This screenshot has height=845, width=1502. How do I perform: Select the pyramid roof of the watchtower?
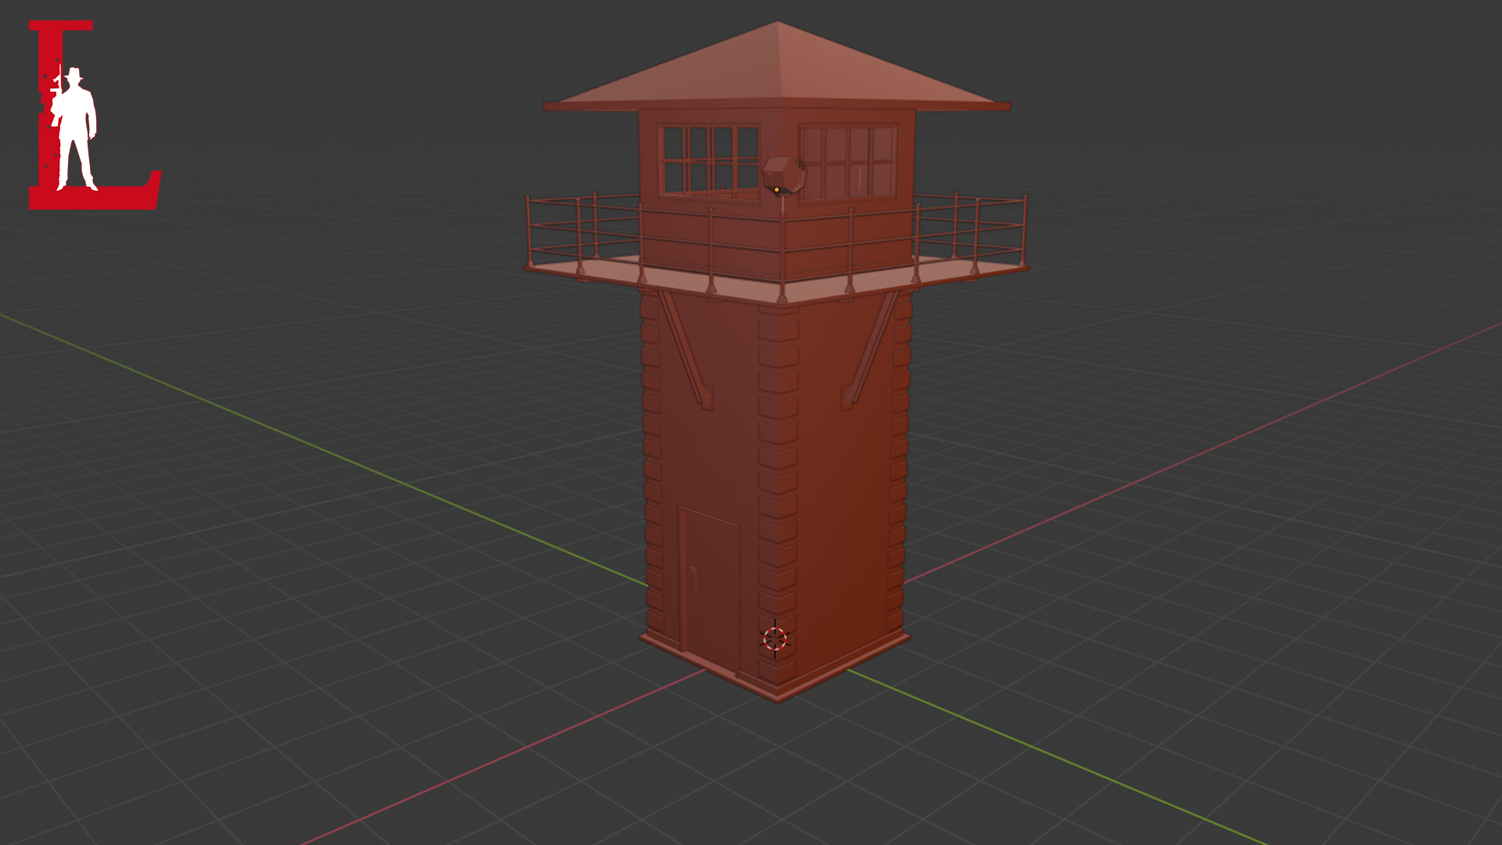777,72
